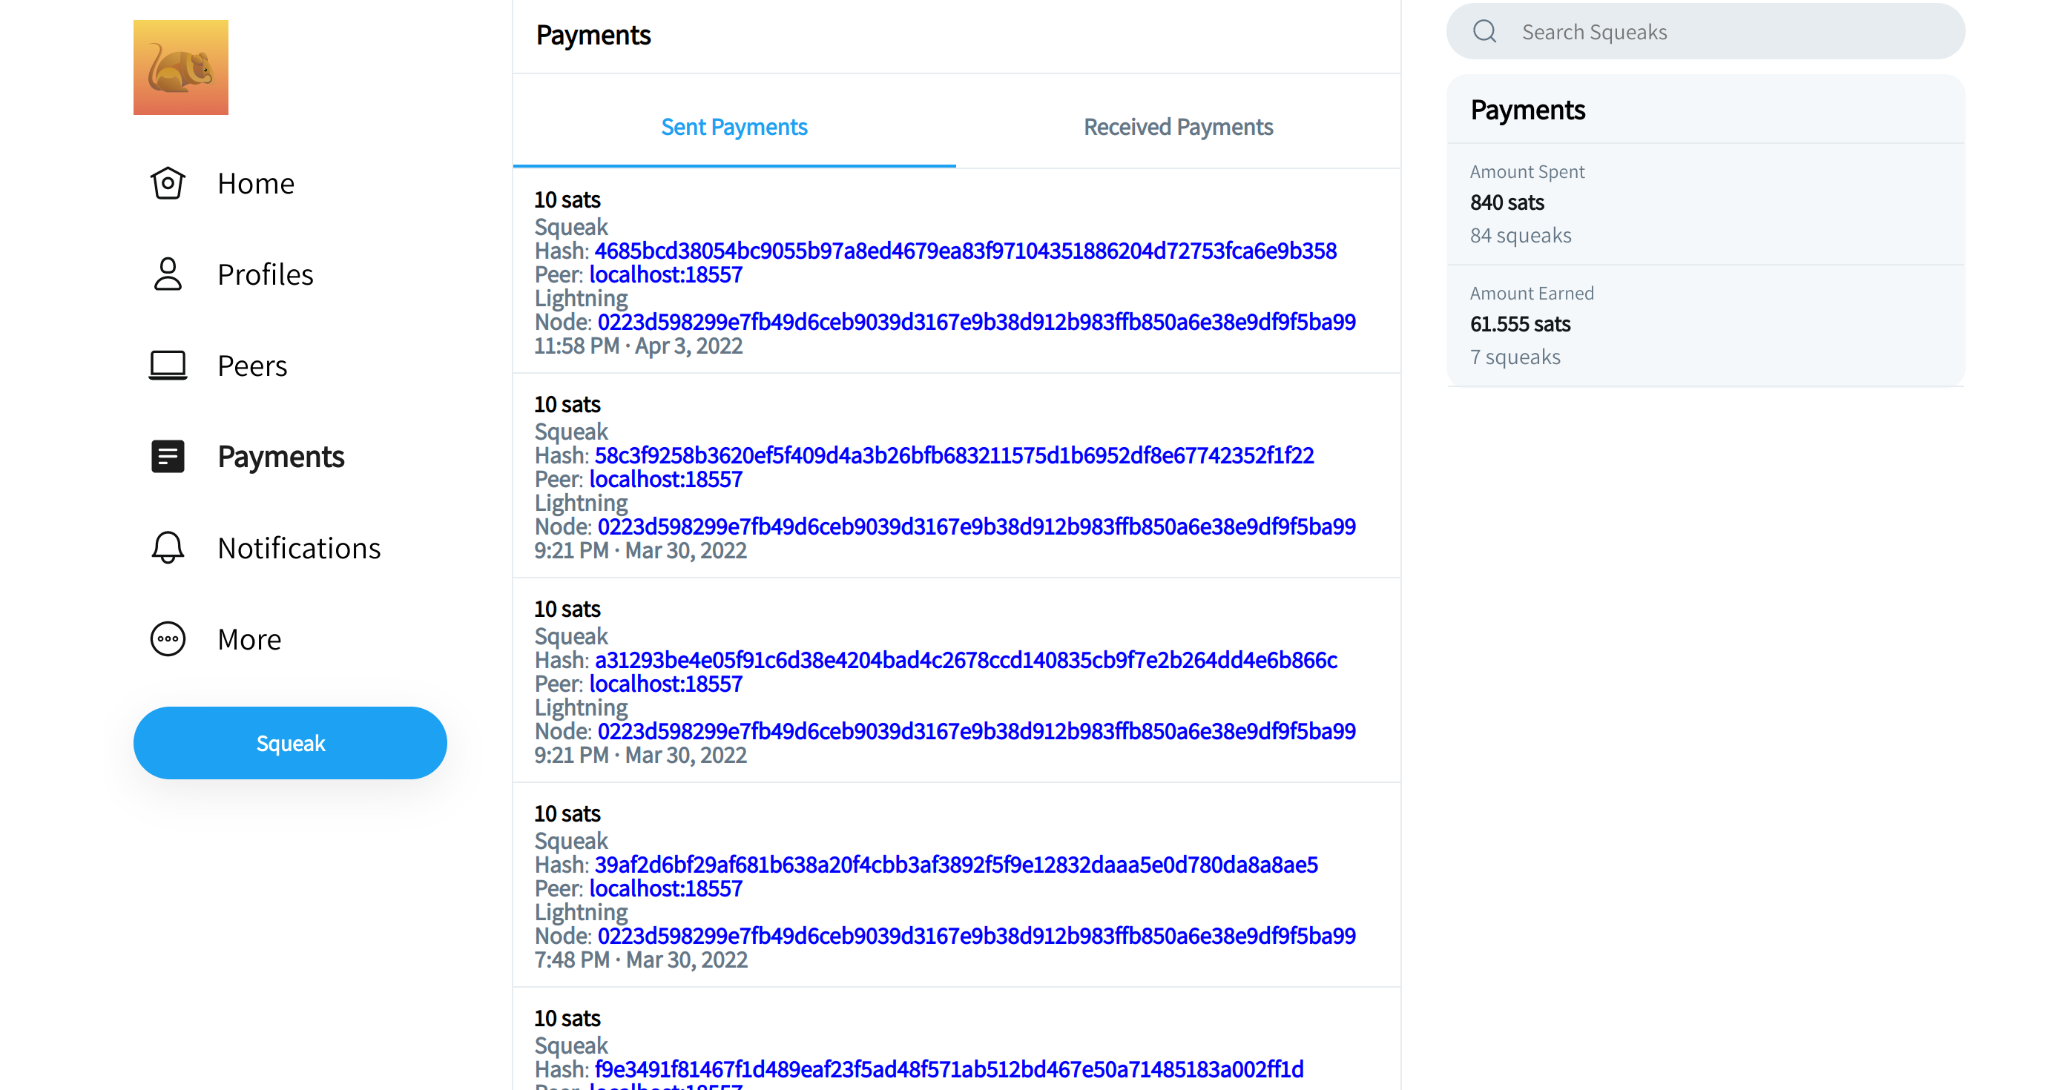Viewport: 2071px width, 1090px height.
Task: Open squeak hash starting a31293be4e05
Action: click(x=966, y=660)
